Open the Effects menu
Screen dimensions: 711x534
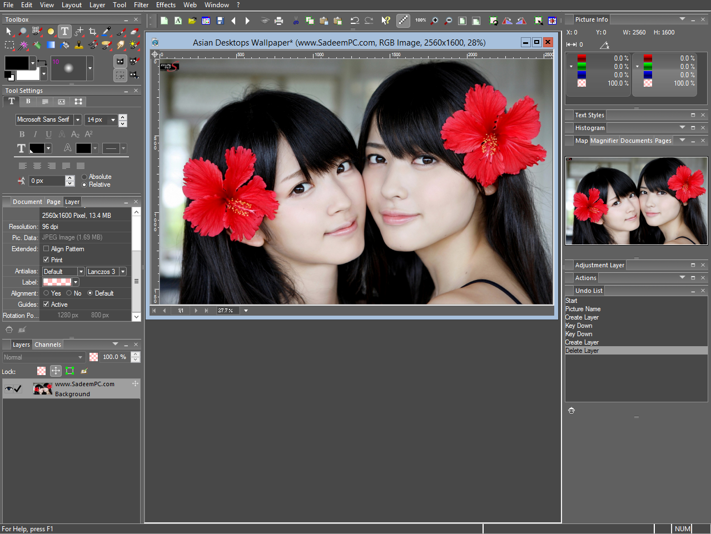click(x=166, y=5)
